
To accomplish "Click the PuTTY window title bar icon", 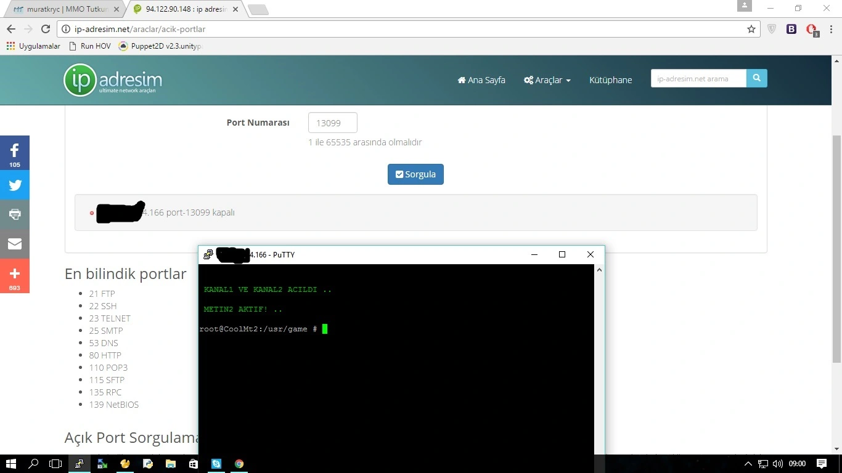I will click(208, 254).
